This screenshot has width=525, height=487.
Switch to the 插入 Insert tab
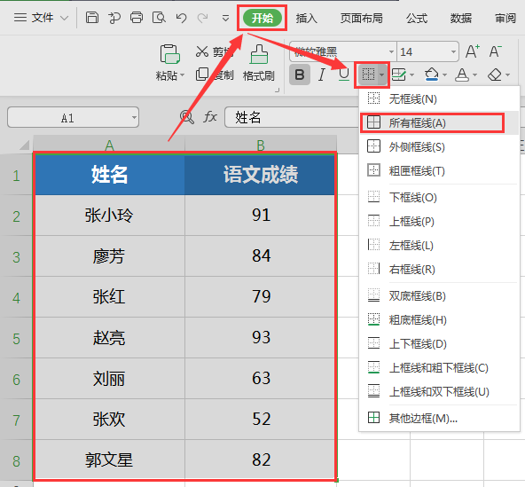[x=306, y=18]
